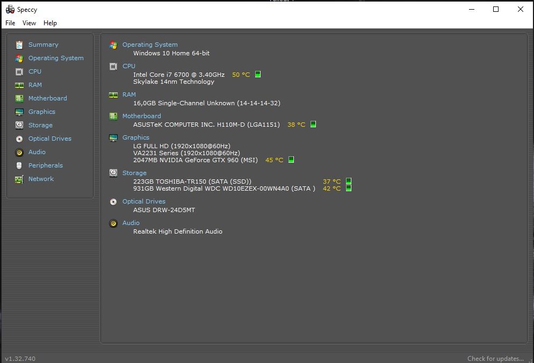Click the Optical Drives heading link
The height and width of the screenshot is (363, 534).
pyautogui.click(x=144, y=201)
